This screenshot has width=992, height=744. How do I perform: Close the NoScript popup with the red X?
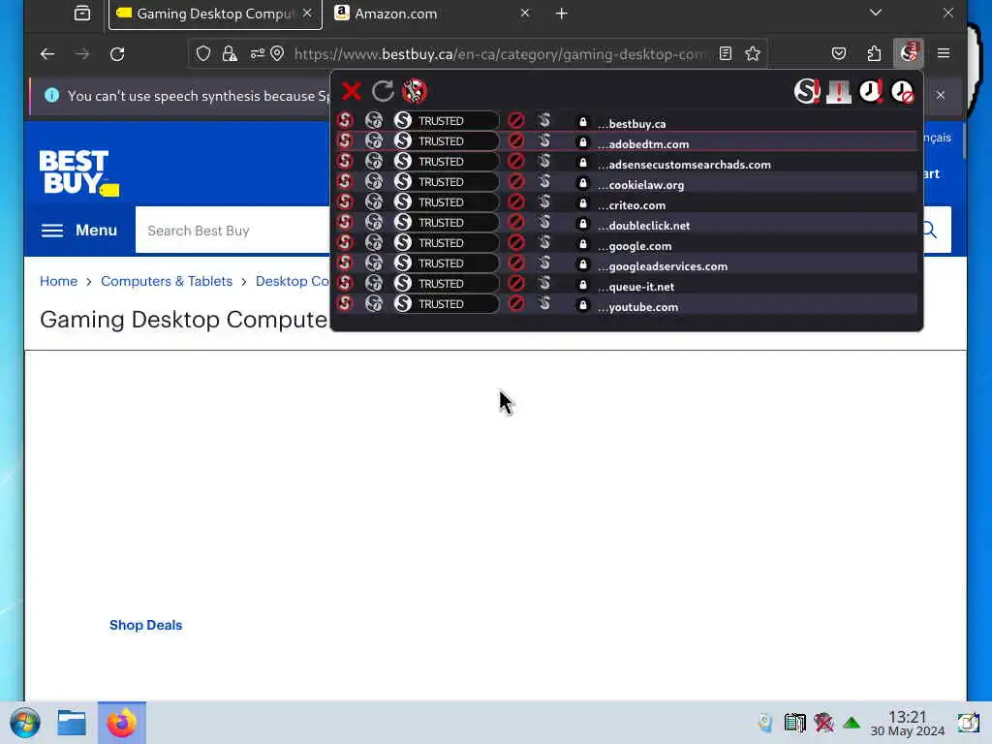pos(351,91)
